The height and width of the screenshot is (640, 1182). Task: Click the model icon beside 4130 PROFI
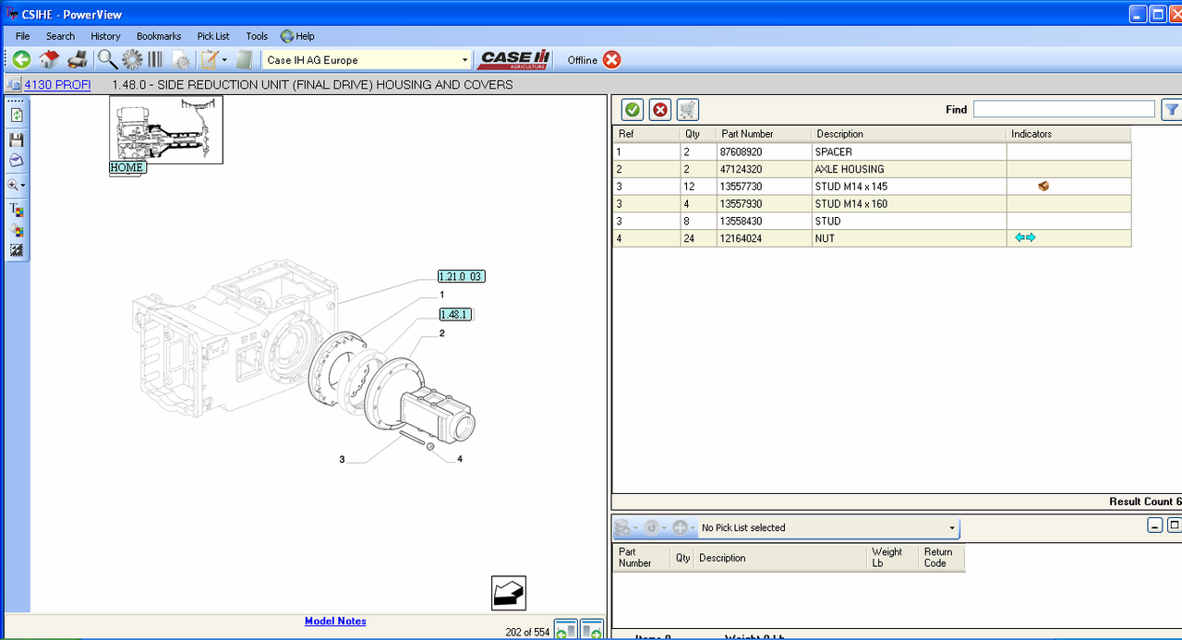coord(13,85)
